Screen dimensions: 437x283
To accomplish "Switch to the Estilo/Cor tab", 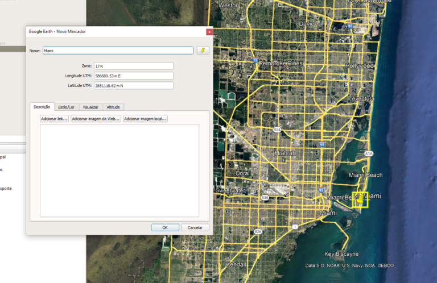I will tap(66, 107).
